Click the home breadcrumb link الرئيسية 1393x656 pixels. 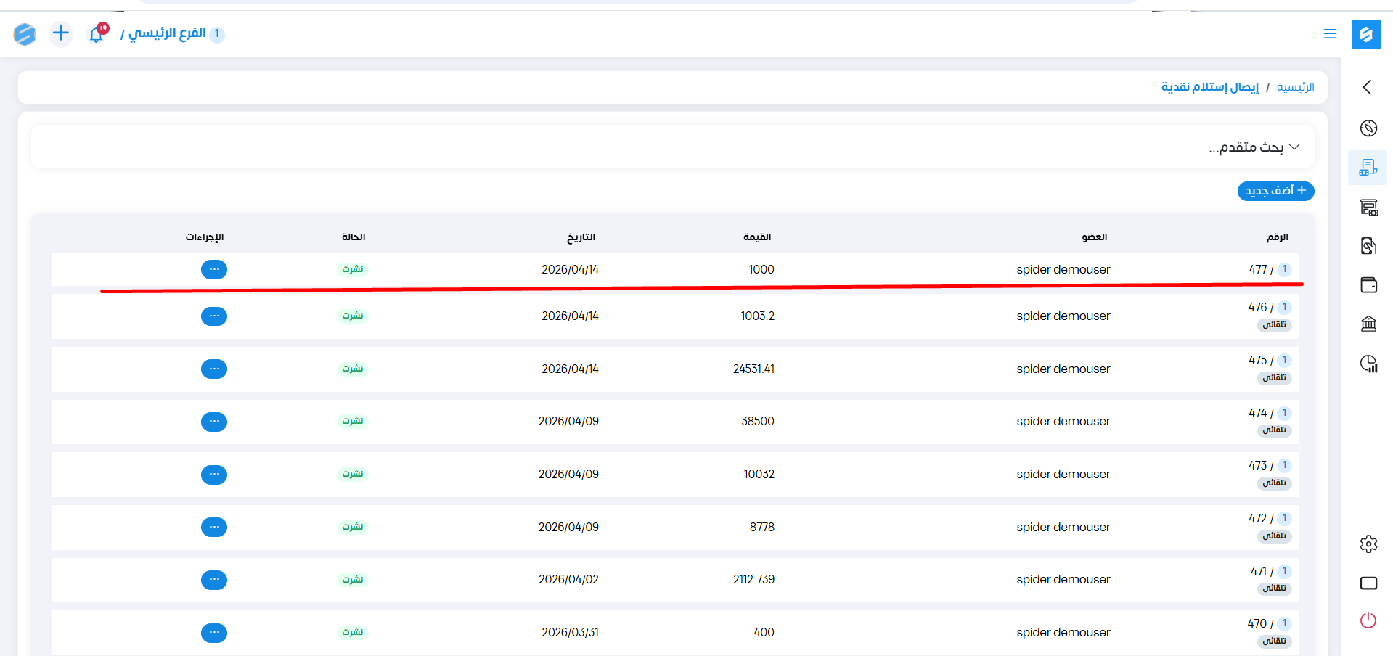[x=1295, y=87]
